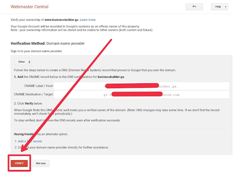Click the red VERIFY button
Image resolution: width=243 pixels, height=173 pixels.
click(x=19, y=163)
